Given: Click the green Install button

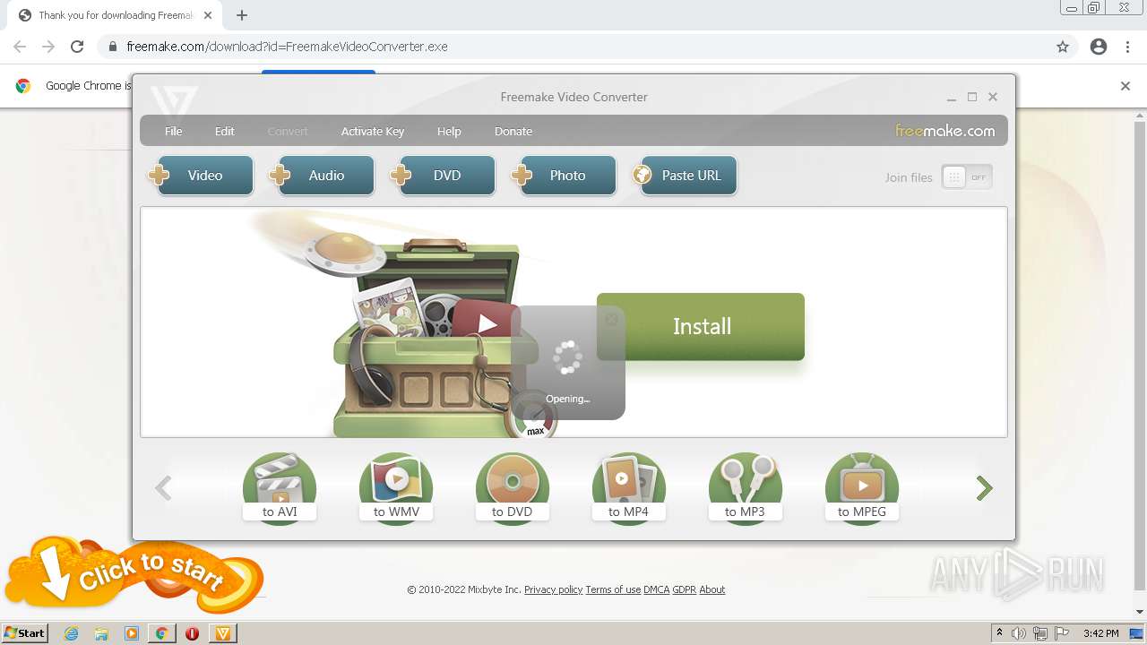Looking at the screenshot, I should 701,327.
